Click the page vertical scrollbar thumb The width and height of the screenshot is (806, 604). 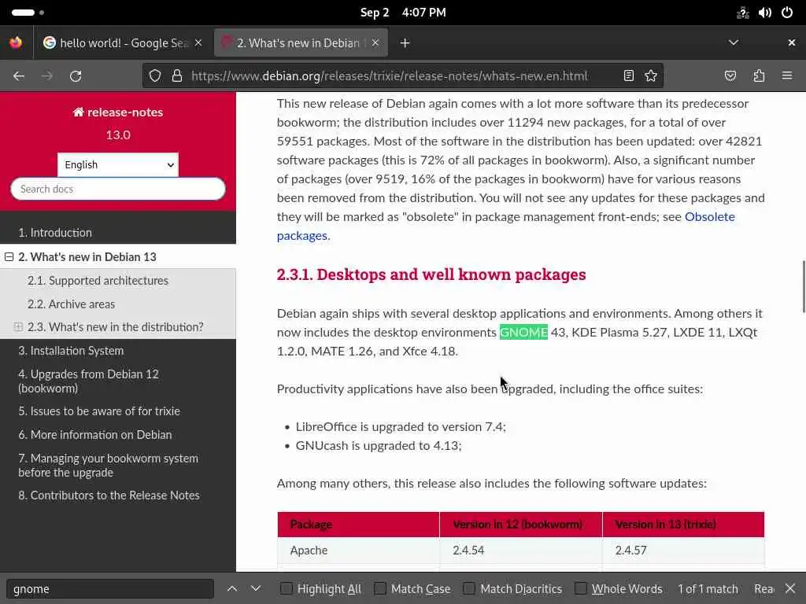803,286
